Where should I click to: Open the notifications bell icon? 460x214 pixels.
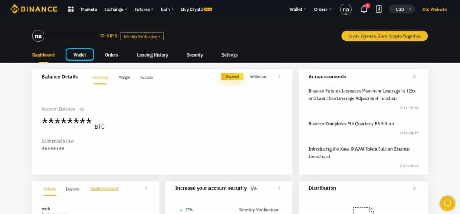(x=364, y=9)
